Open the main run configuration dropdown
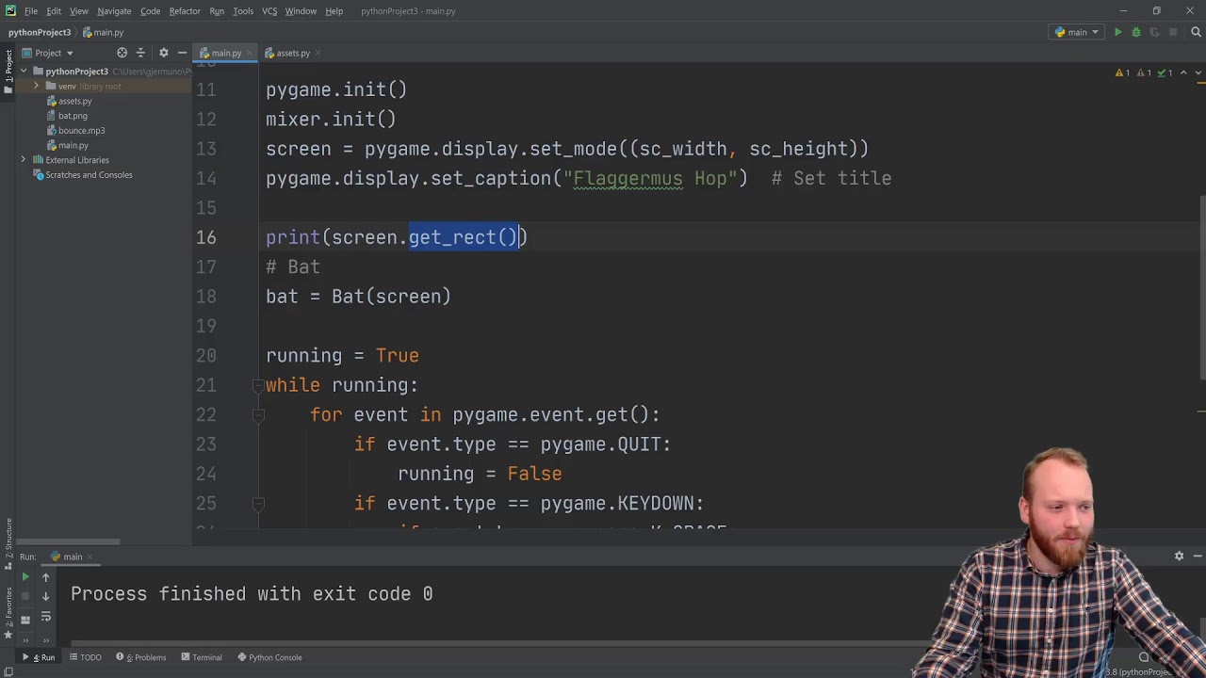1206x678 pixels. point(1077,32)
